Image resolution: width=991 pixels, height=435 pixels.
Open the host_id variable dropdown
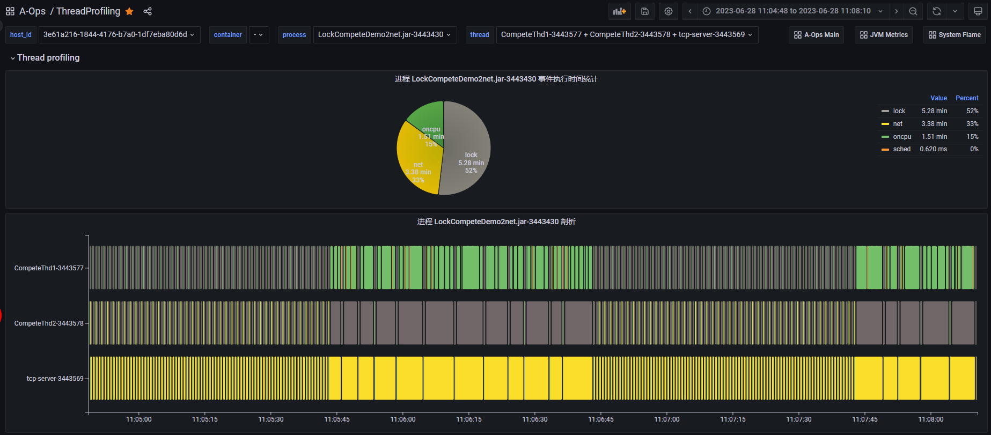tap(119, 35)
